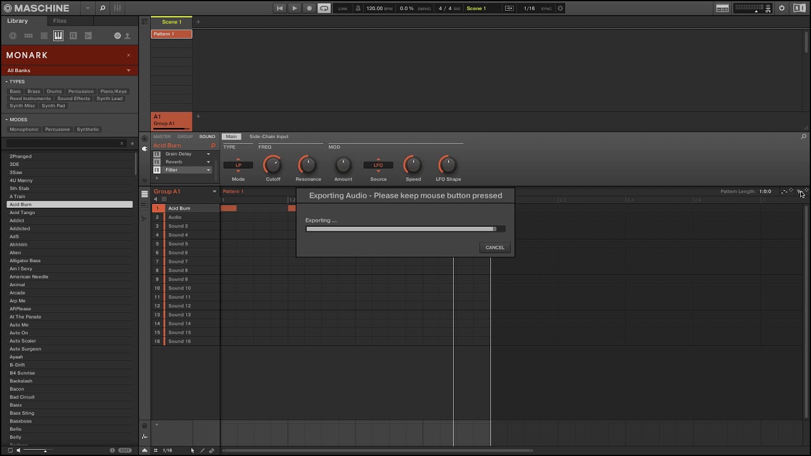
Task: Click the restart transport button
Action: 279,8
